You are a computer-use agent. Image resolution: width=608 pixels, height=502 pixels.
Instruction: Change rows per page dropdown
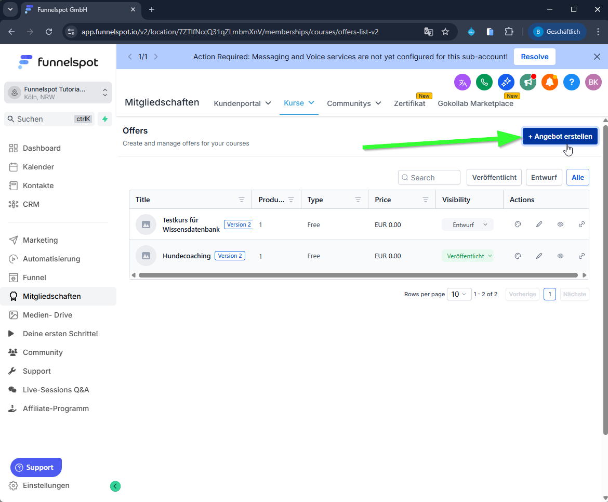459,294
